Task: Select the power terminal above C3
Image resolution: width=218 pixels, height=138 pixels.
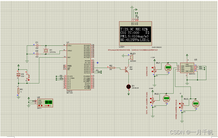Action: [x=18, y=66]
